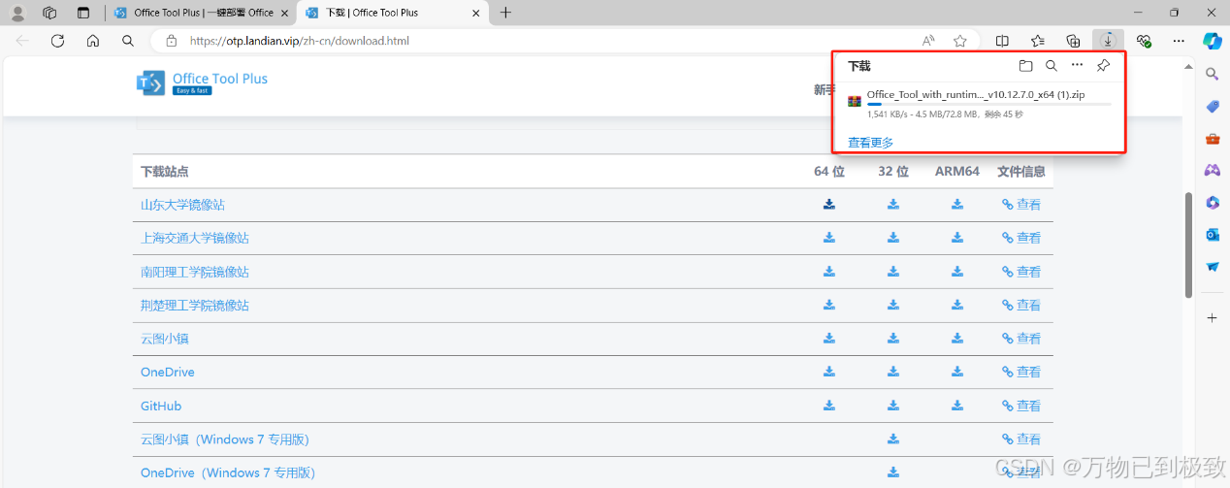
Task: Download 32-bit from OneDrive row
Action: pyautogui.click(x=893, y=372)
